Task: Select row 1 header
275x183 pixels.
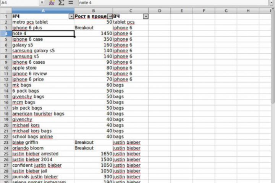Action: (6, 16)
